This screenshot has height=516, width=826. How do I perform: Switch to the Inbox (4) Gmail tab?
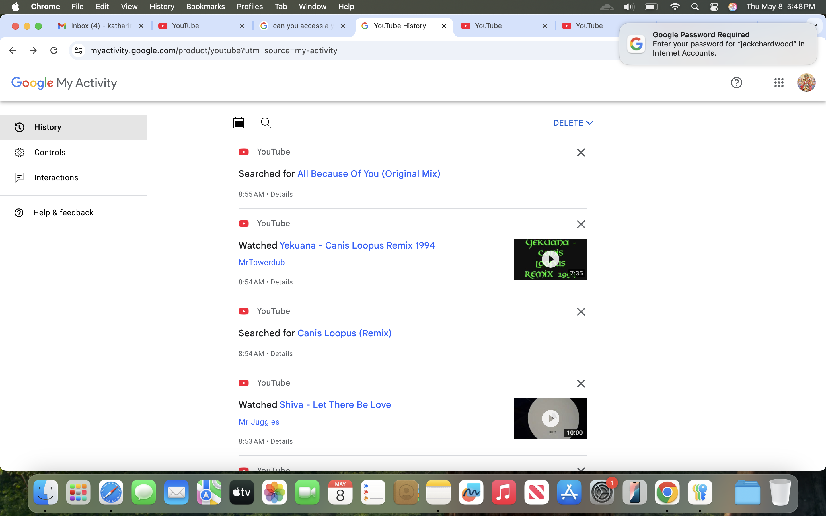[x=101, y=26]
